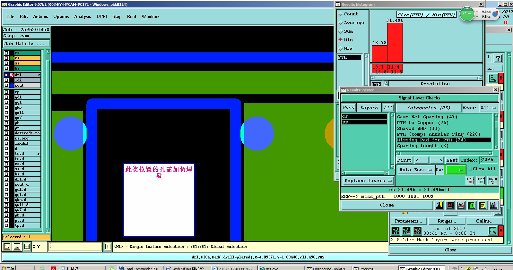Image resolution: width=513 pixels, height=270 pixels.
Task: Click the red-framed running-man icon
Action: click(417, 231)
